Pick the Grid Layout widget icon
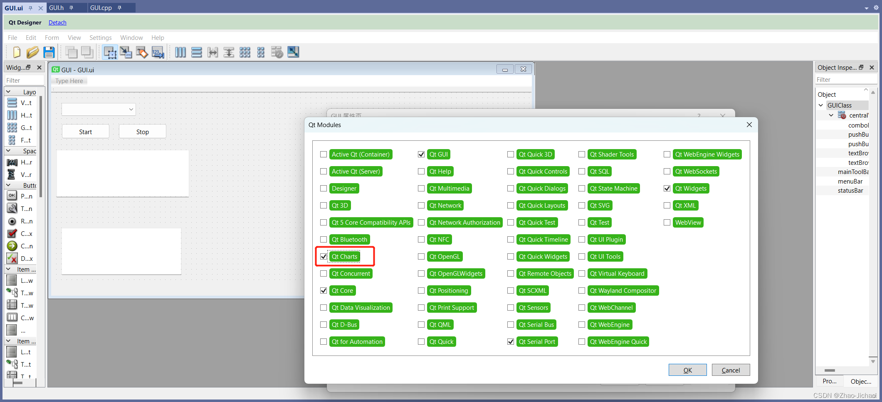This screenshot has height=402, width=882. [12, 127]
